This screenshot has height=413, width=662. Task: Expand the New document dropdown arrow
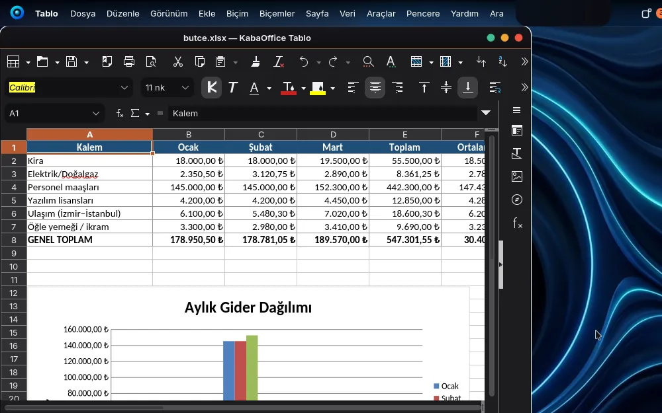[28, 62]
